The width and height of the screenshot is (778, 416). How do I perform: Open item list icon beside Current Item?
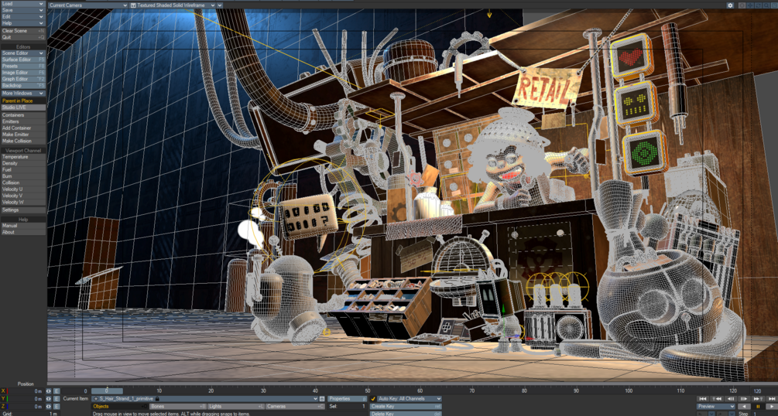click(321, 399)
